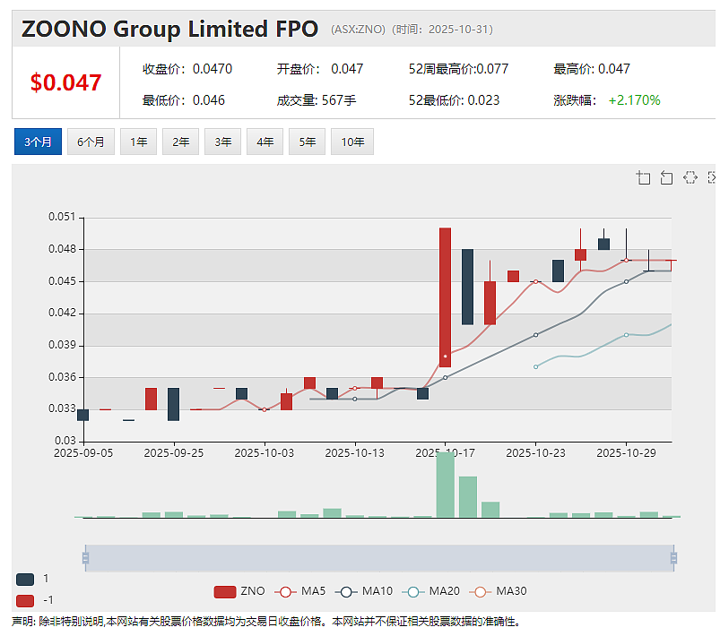Screen dimensions: 720x636
Task: Hide the MA10 moving average line
Action: tap(364, 591)
